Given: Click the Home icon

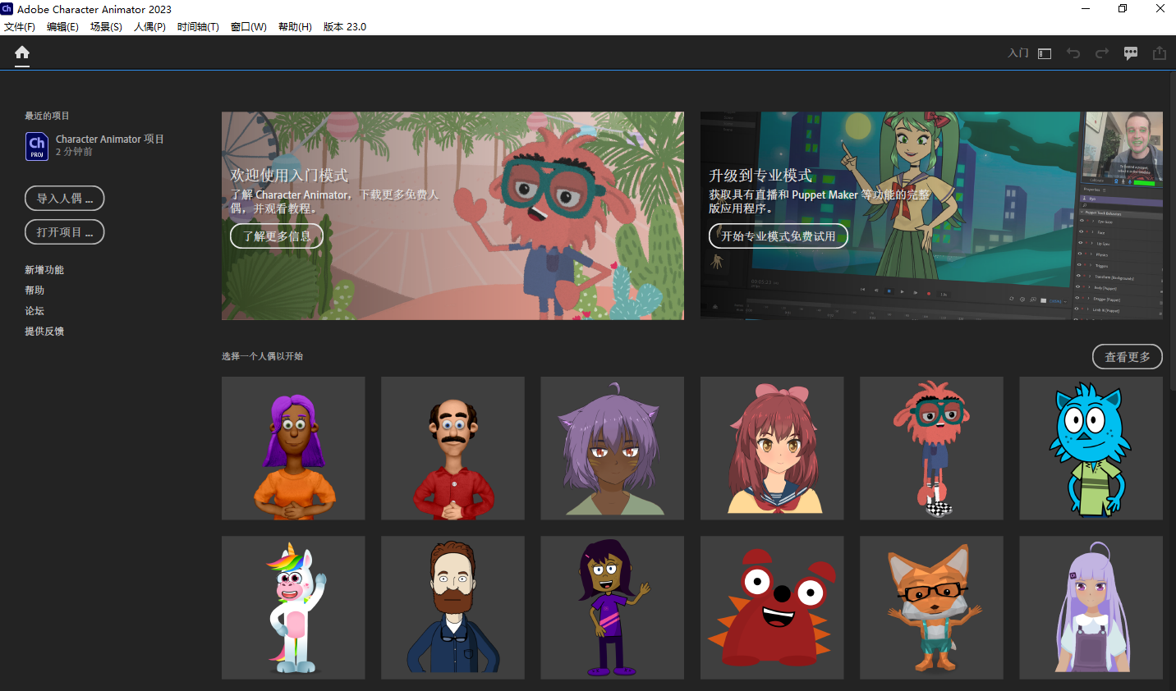Looking at the screenshot, I should 22,53.
